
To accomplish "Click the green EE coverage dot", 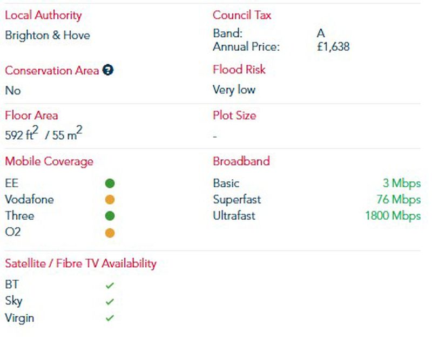I will (110, 184).
